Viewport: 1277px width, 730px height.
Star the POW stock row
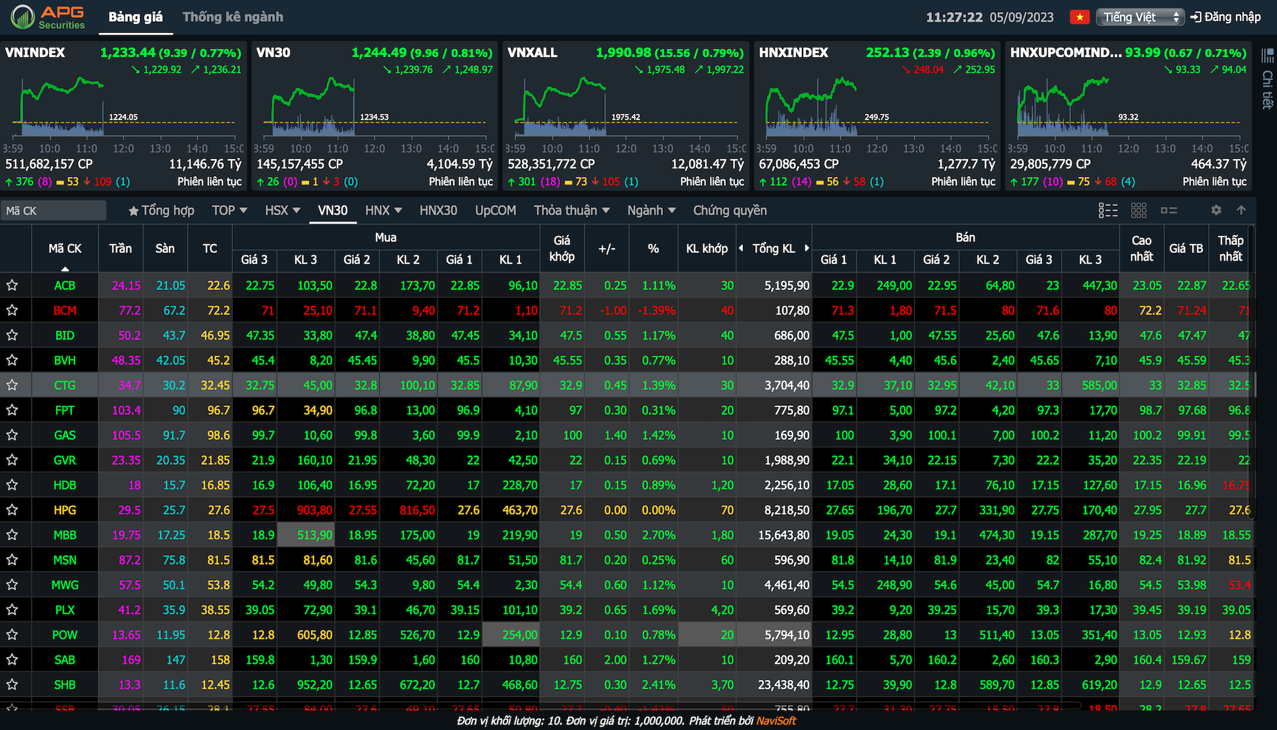pos(12,635)
